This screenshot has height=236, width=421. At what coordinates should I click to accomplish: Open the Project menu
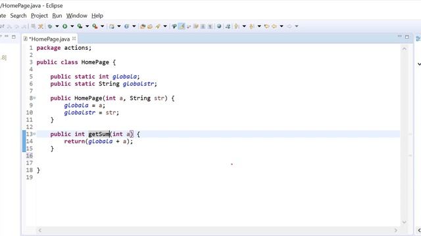[39, 16]
